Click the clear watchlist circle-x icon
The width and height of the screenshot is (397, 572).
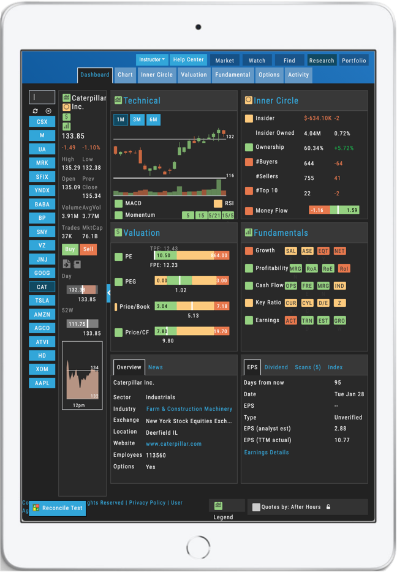48,111
